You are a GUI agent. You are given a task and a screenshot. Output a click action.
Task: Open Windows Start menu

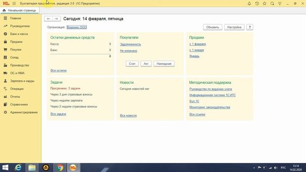click(5, 168)
